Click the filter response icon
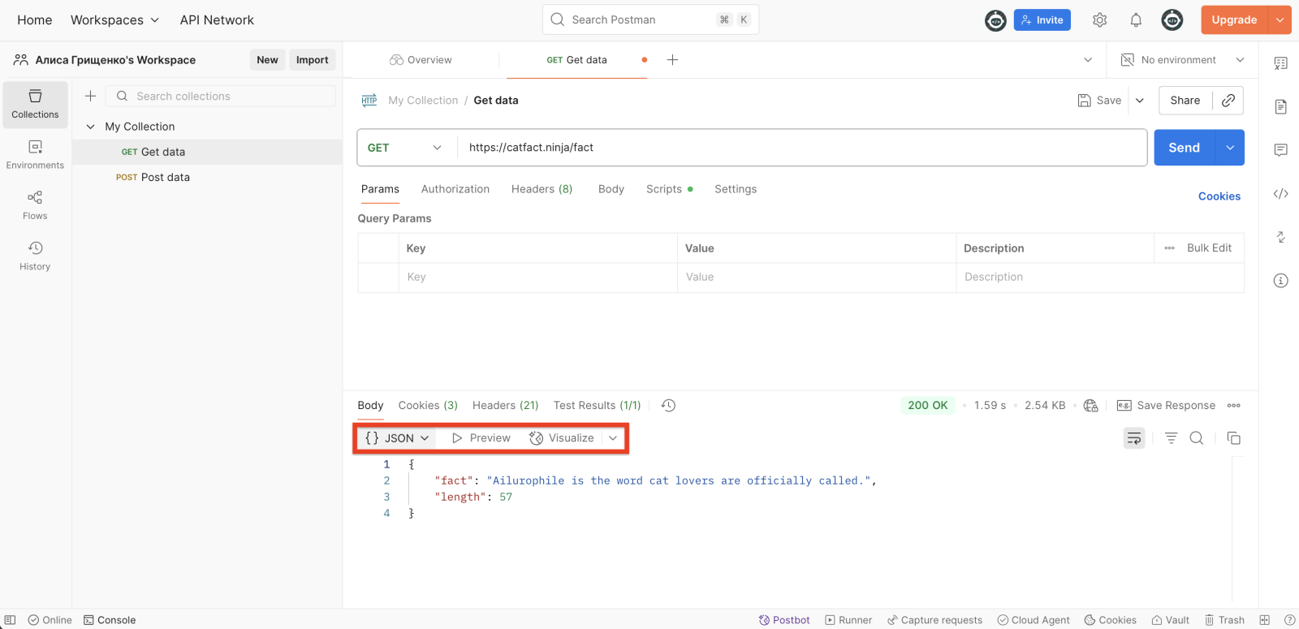 click(1171, 438)
